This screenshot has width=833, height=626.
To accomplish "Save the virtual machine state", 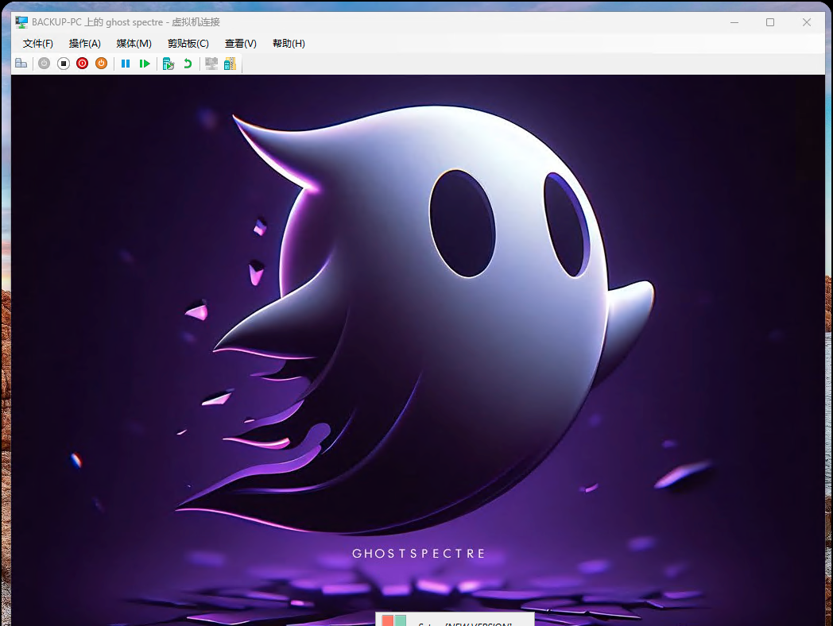I will click(x=101, y=64).
